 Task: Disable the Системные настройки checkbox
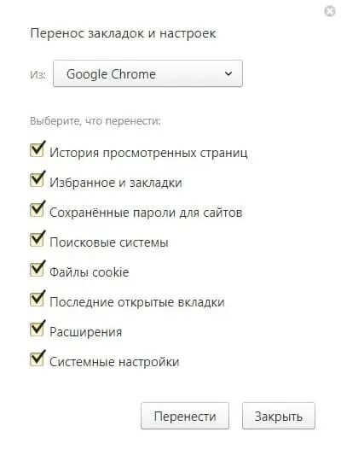37,359
